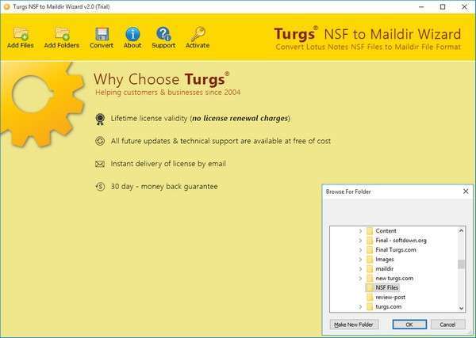The width and height of the screenshot is (476, 338).
Task: Click the Make New Folder button
Action: point(354,325)
